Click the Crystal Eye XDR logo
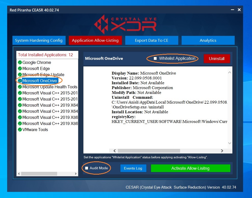The width and height of the screenshot is (252, 198). click(x=125, y=24)
